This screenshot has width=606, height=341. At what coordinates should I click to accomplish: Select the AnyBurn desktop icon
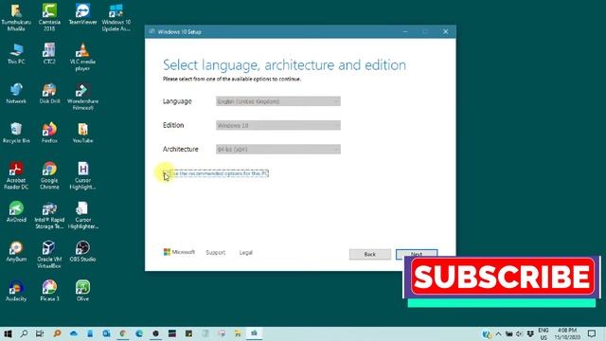pyautogui.click(x=16, y=251)
